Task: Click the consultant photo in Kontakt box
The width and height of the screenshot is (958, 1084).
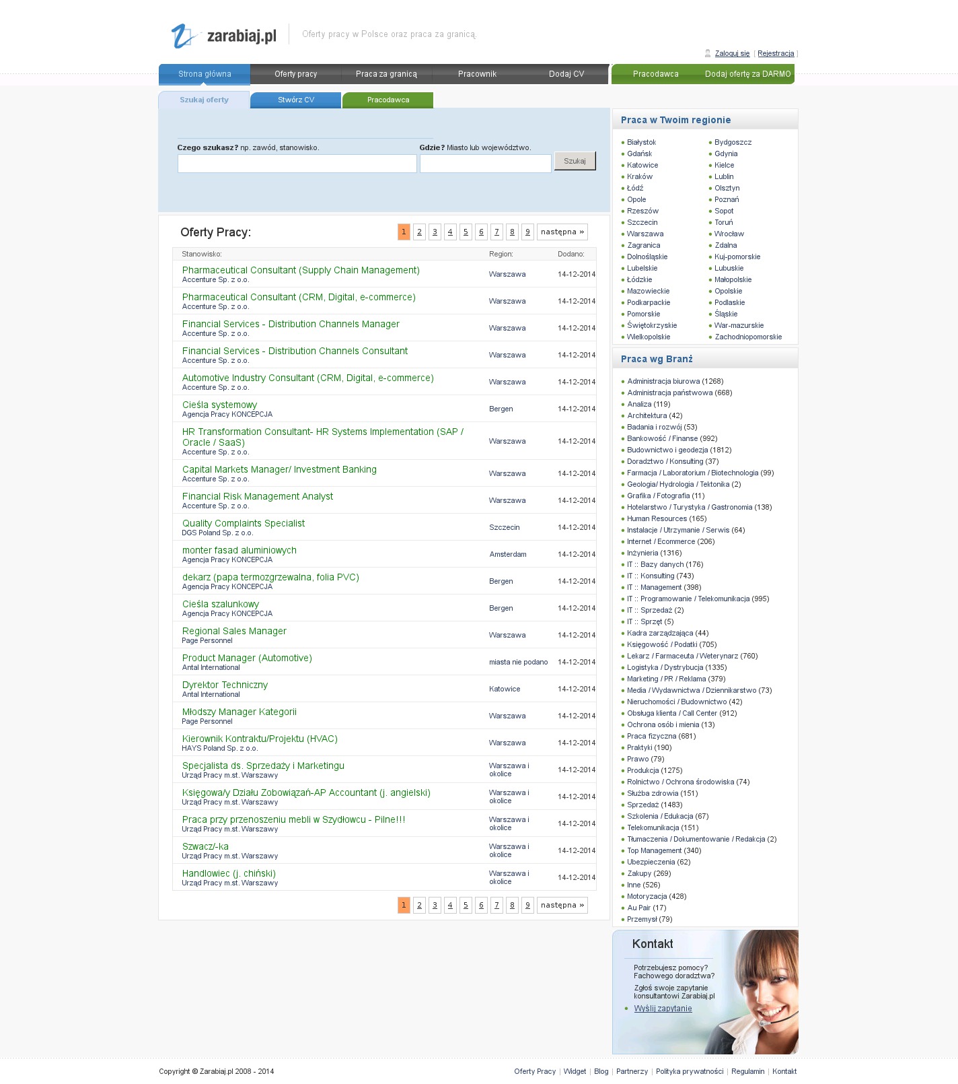Action: pos(758,992)
